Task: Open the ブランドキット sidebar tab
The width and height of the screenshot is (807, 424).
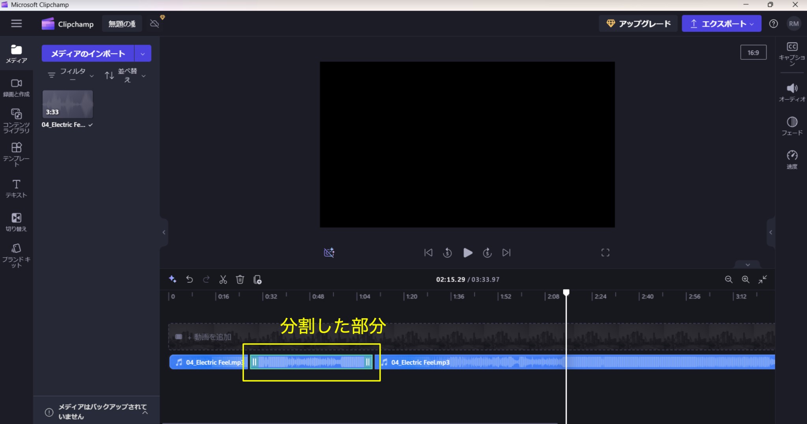Action: (16, 256)
